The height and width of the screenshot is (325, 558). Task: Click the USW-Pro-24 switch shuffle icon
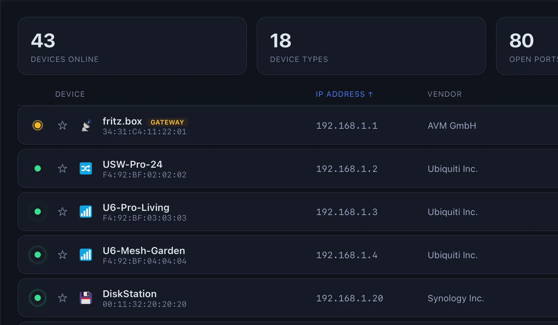tap(86, 168)
